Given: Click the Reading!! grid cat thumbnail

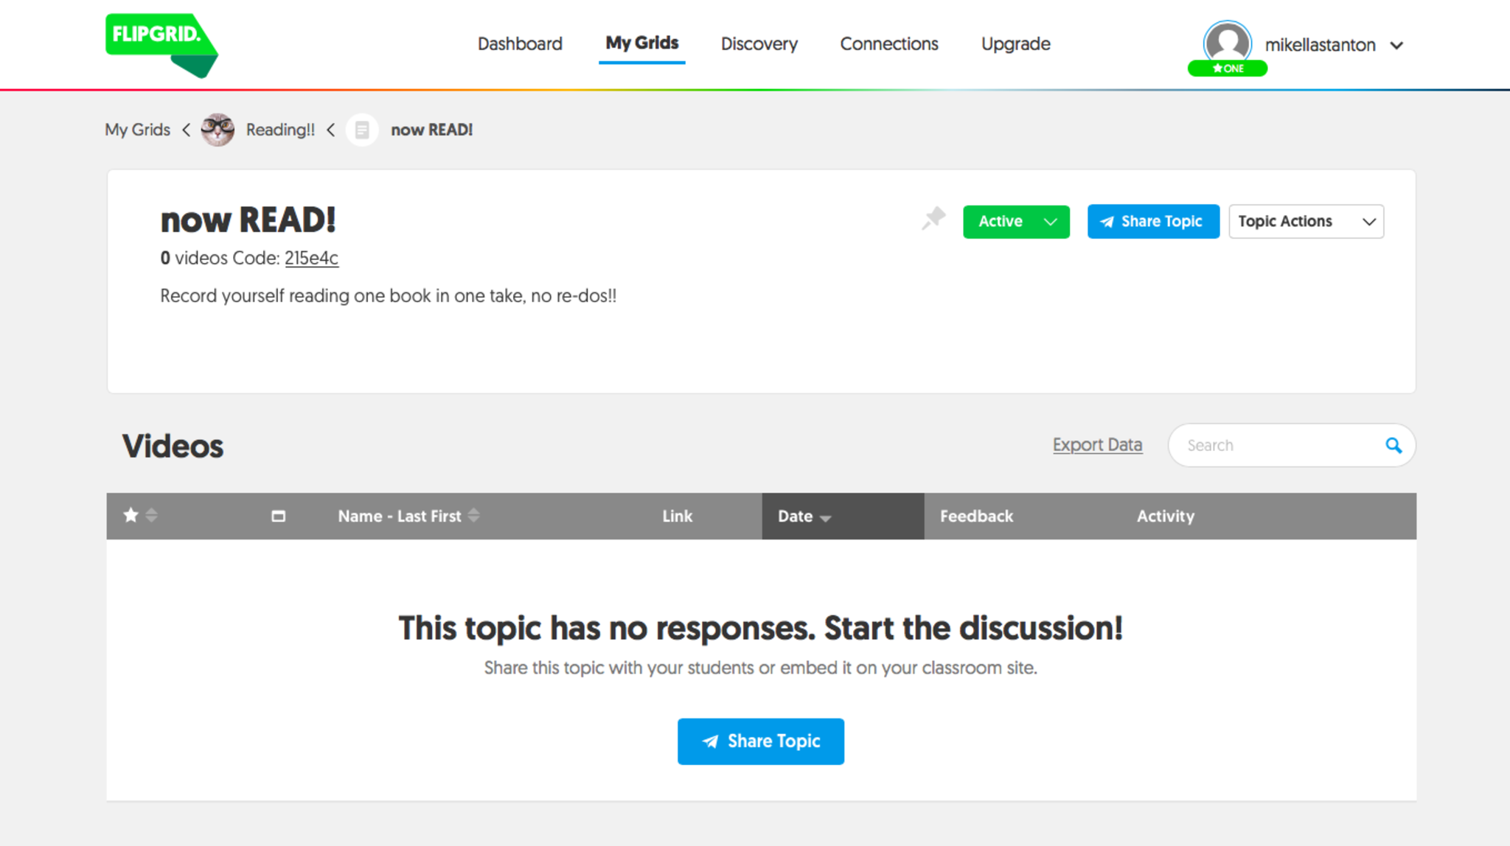Looking at the screenshot, I should [x=218, y=130].
